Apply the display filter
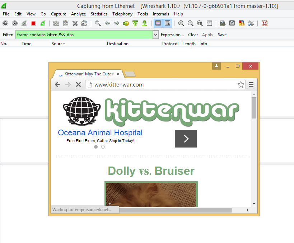 207,35
